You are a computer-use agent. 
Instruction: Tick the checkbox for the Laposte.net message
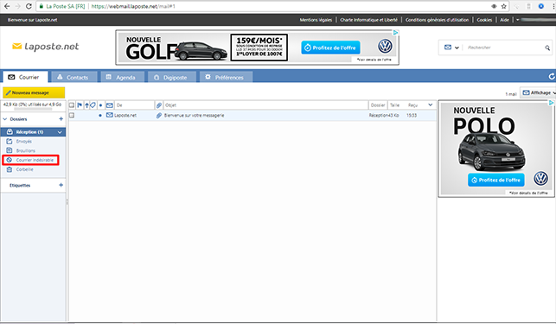[72, 115]
